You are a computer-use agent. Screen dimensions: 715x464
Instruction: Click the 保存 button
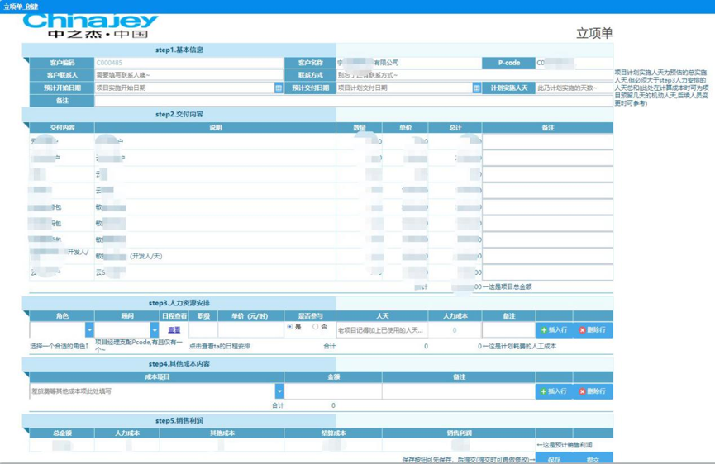(x=554, y=459)
